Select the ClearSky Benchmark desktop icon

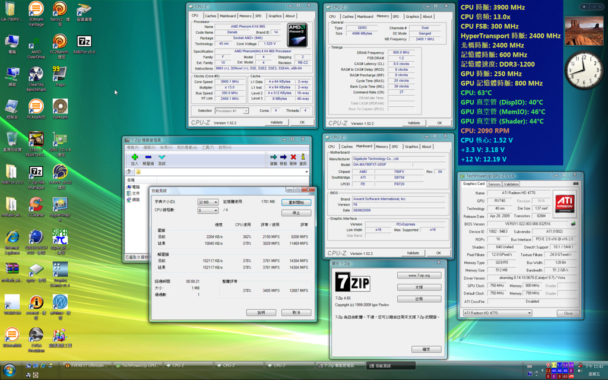click(x=36, y=79)
